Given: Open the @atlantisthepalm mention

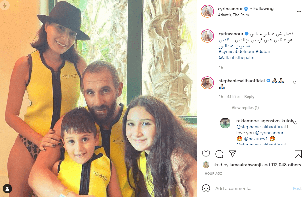Looking at the screenshot, I should point(236,58).
